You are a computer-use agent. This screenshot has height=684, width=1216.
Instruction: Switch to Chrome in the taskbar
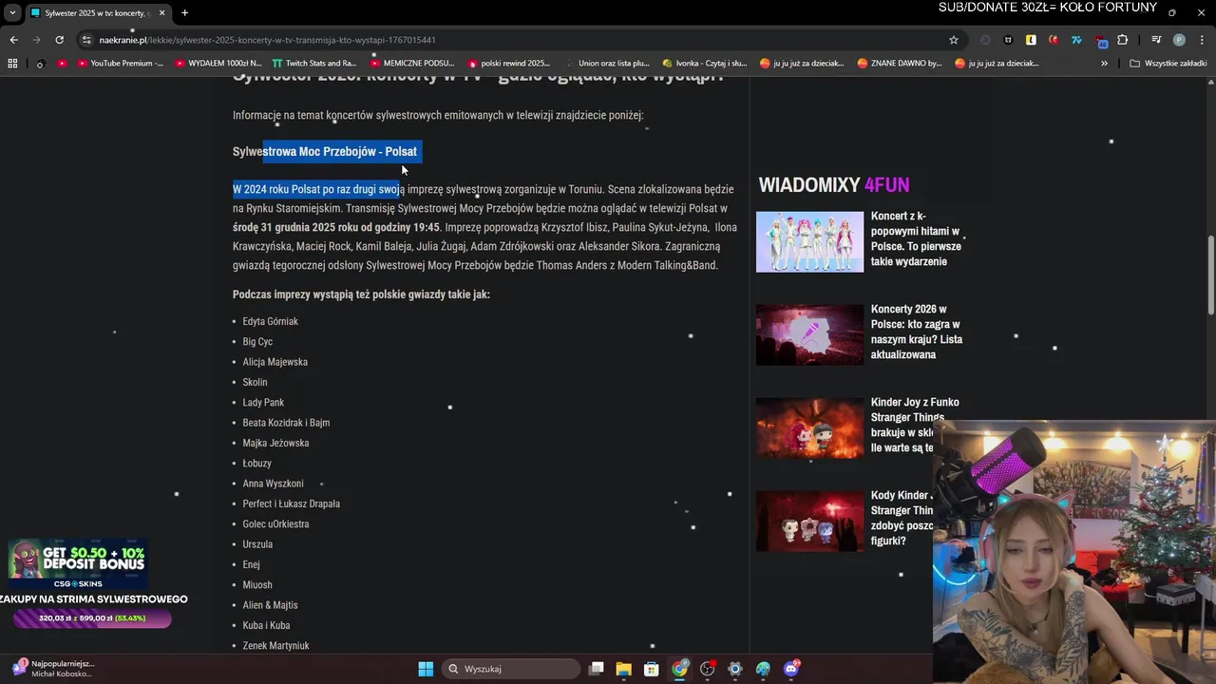point(679,669)
